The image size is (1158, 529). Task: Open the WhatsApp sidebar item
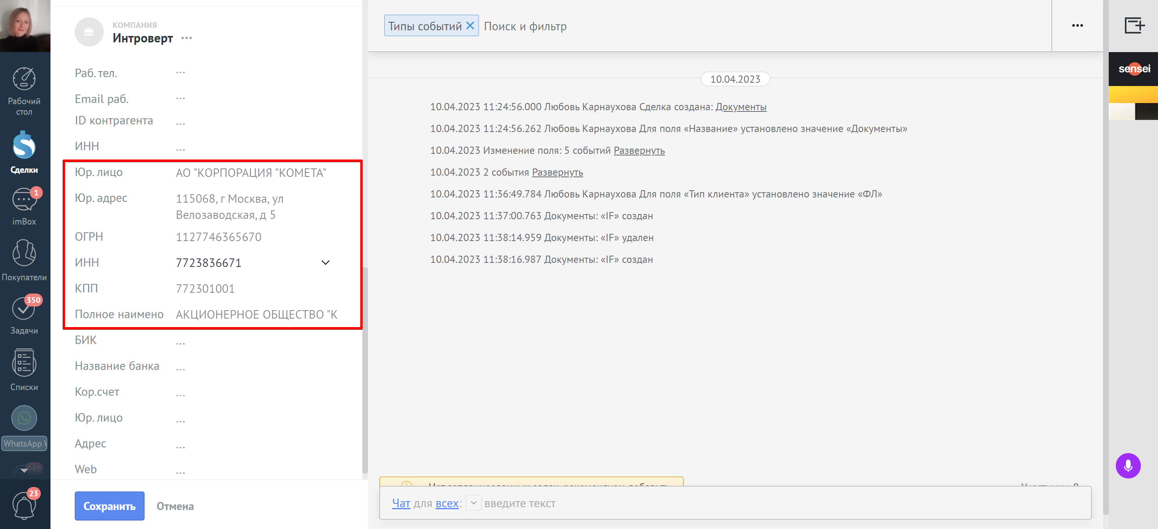(x=24, y=427)
